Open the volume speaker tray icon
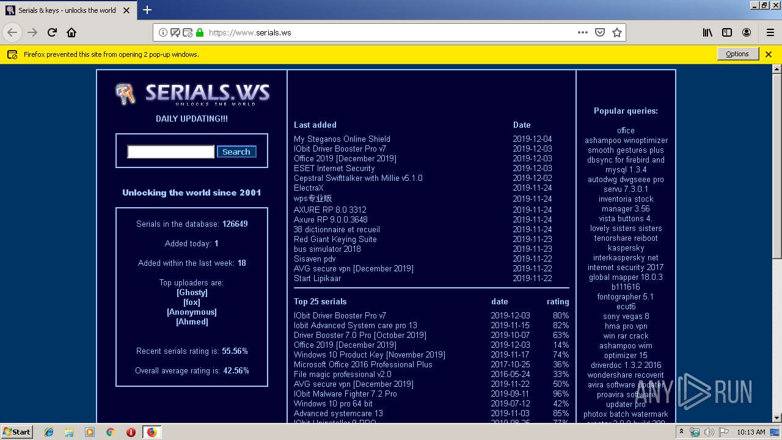 (x=709, y=432)
